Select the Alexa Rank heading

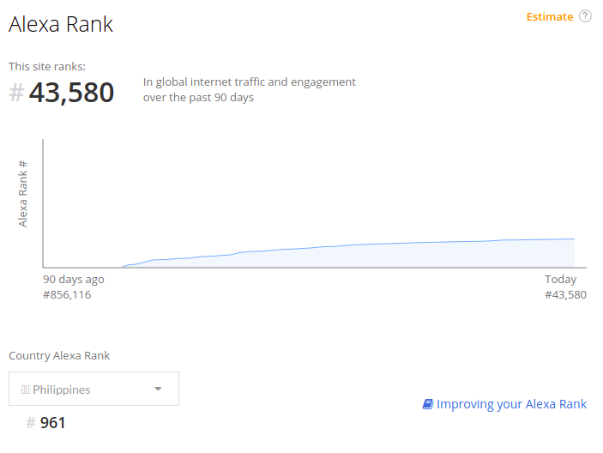coord(61,24)
